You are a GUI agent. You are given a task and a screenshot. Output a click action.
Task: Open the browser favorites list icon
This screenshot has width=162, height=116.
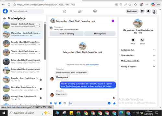pyautogui.click(x=135, y=5)
